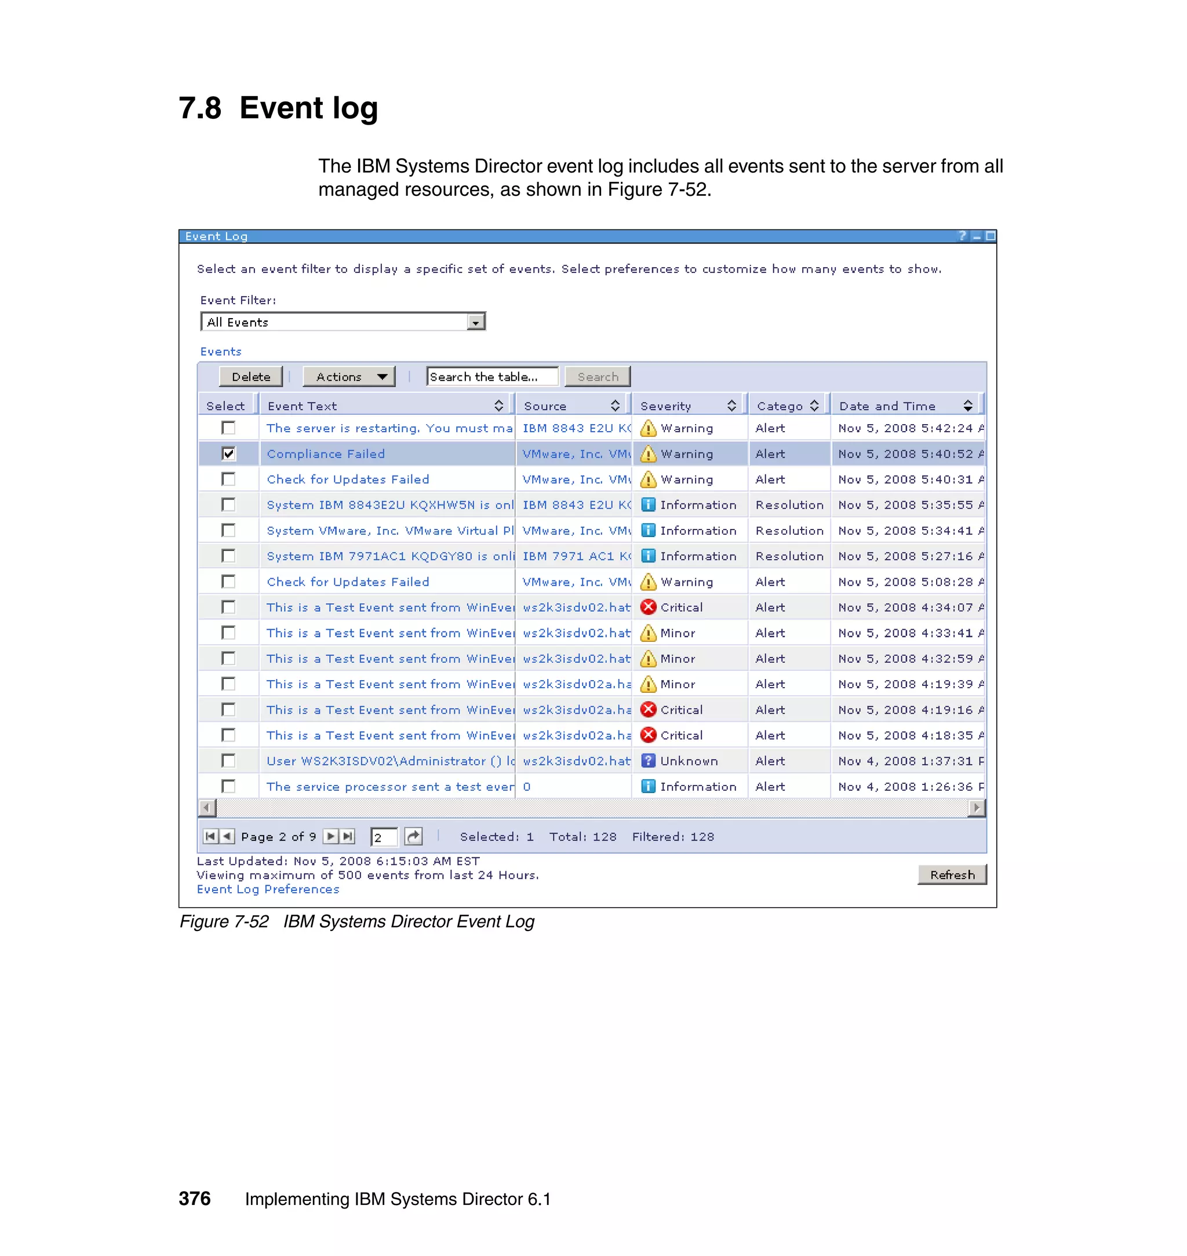1187x1256 pixels.
Task: Jump to last page of events
Action: (x=347, y=836)
